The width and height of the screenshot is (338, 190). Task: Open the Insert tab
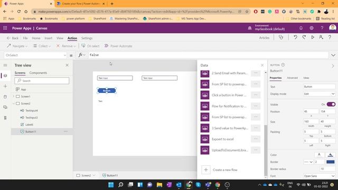coord(48,38)
